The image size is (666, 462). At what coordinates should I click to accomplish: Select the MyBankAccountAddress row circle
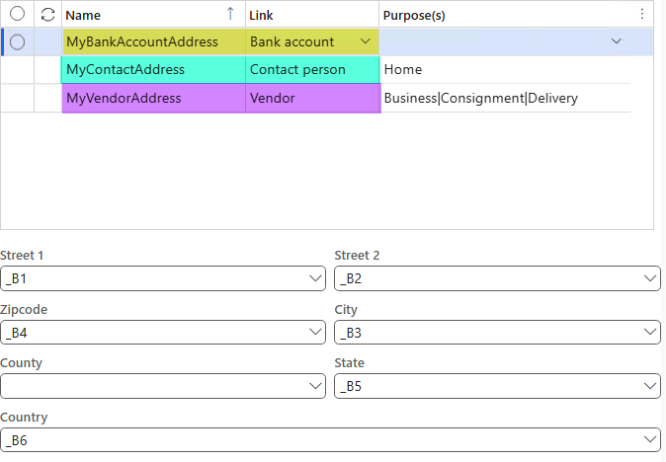point(17,42)
